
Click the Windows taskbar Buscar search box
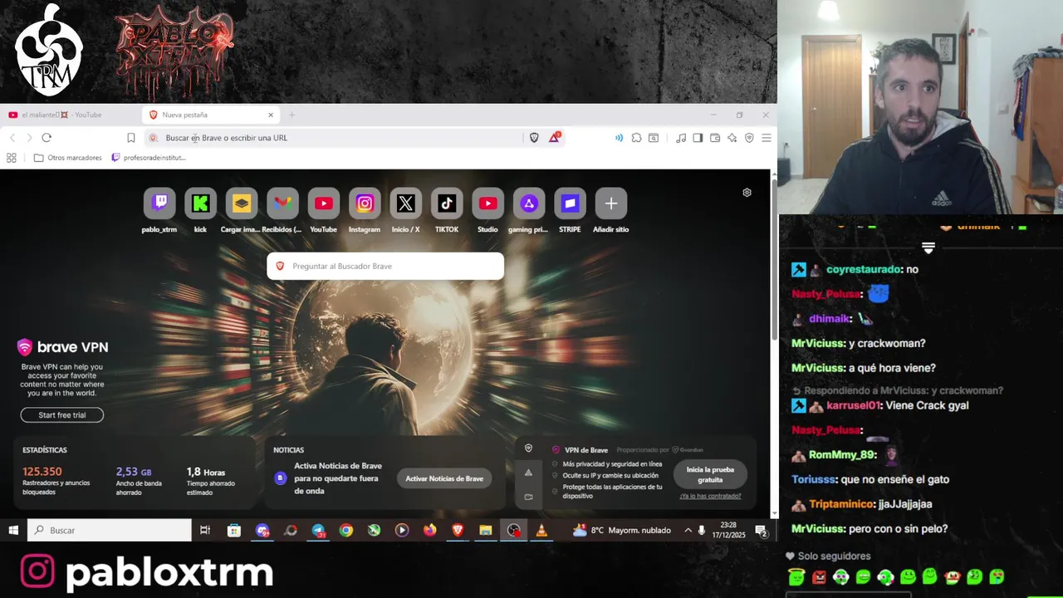110,530
